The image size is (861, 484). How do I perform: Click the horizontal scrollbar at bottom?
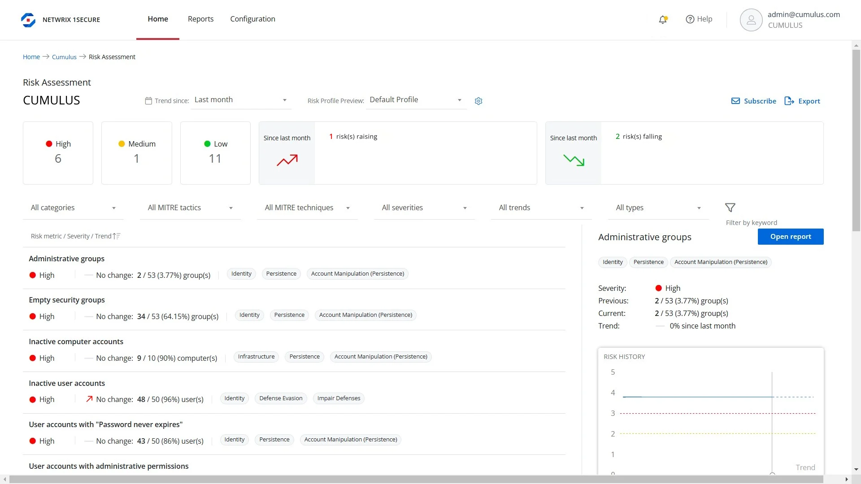(416, 480)
